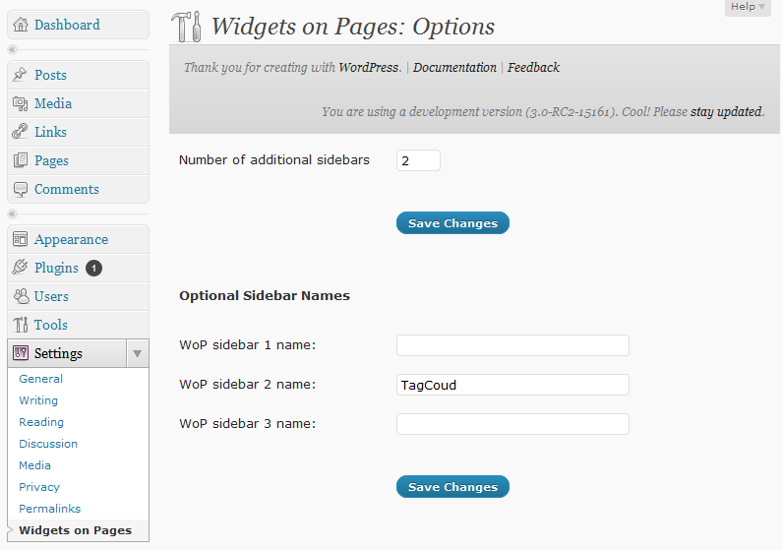The width and height of the screenshot is (782, 550).
Task: Collapse the sidebar using top separator arrow
Action: tap(13, 49)
